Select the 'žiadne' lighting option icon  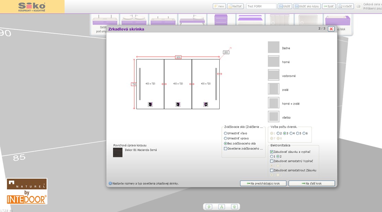click(x=274, y=47)
